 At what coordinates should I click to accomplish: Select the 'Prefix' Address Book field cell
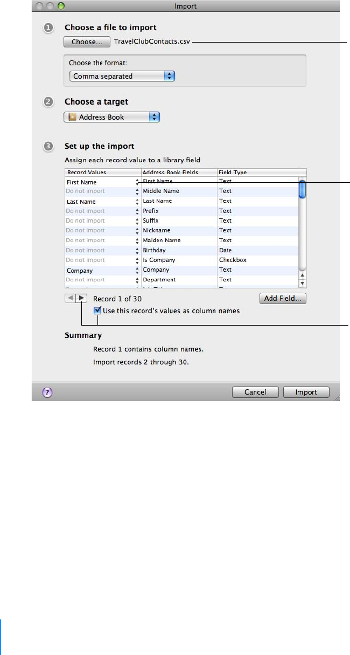pos(179,211)
